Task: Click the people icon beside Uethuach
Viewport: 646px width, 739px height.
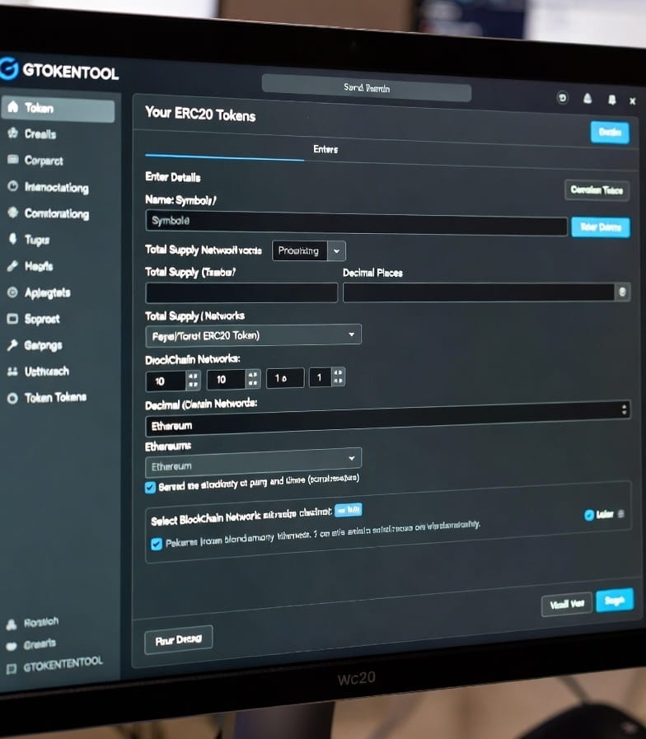Action: point(12,372)
